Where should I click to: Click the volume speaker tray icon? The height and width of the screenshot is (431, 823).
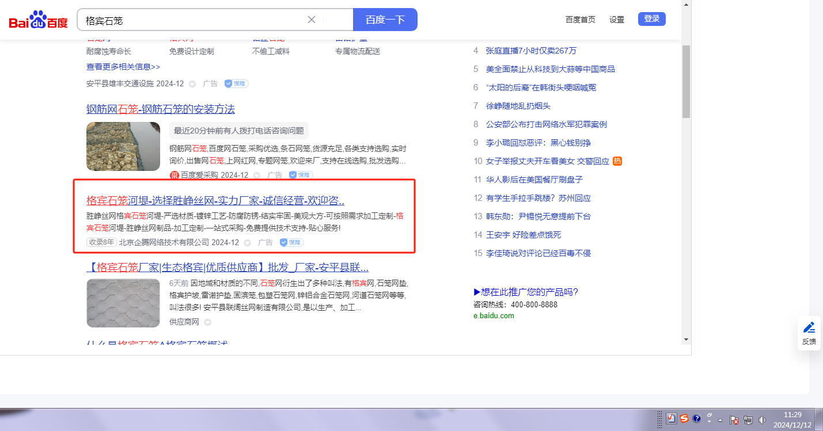tap(762, 419)
